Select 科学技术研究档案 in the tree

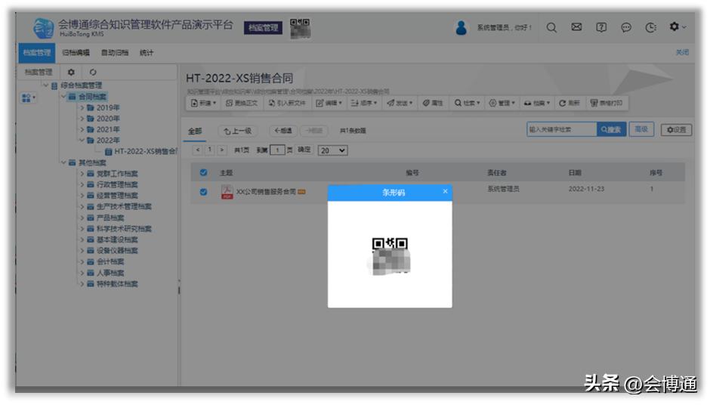(x=124, y=228)
